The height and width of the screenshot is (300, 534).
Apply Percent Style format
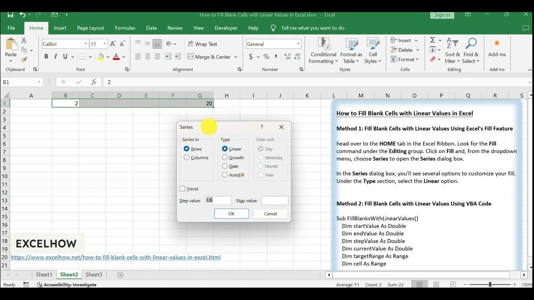(266, 57)
